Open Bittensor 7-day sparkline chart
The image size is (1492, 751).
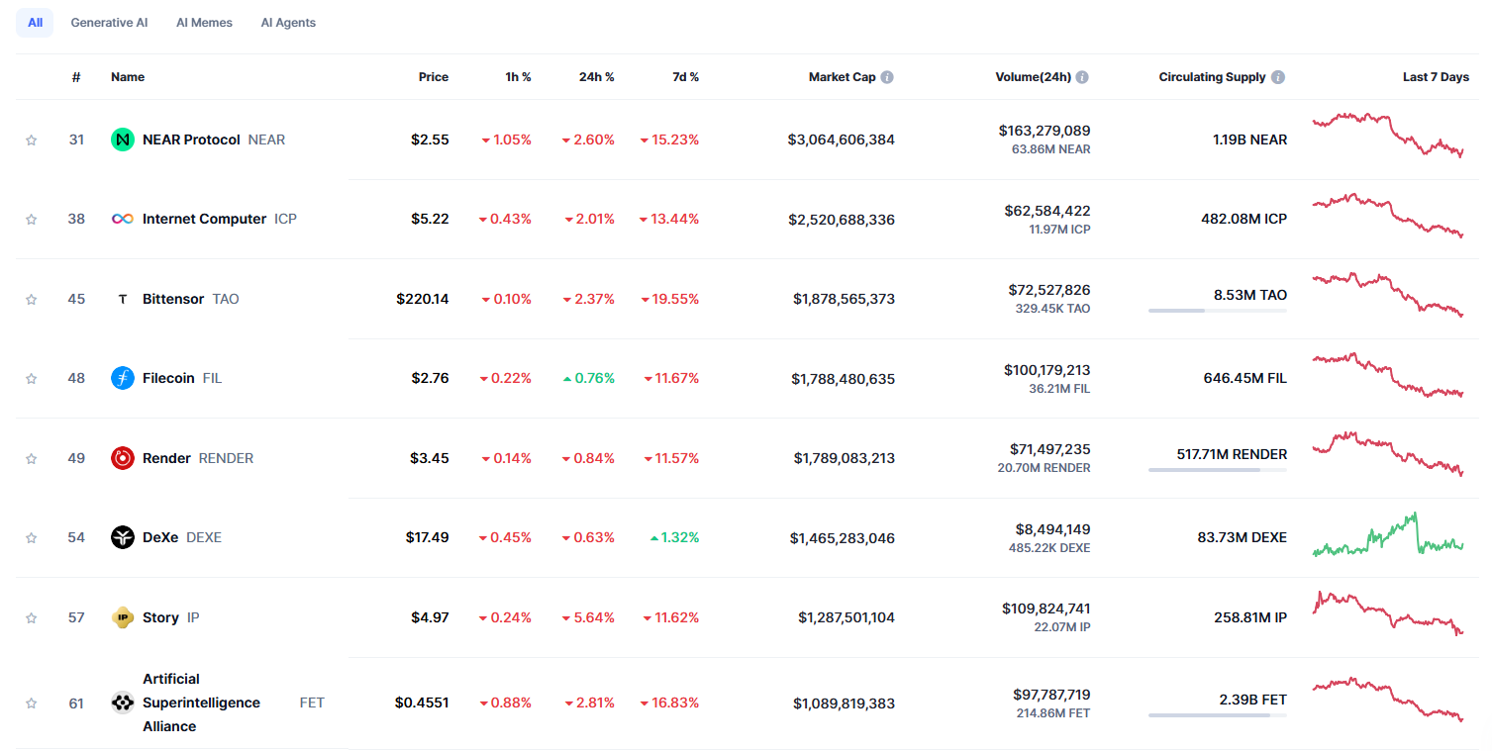(x=1388, y=295)
